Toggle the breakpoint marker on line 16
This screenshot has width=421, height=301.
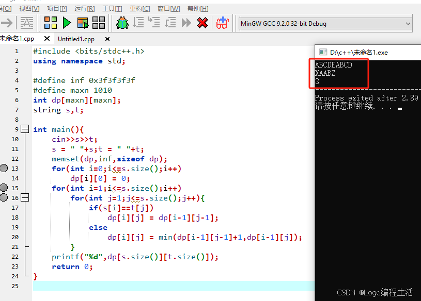point(4,198)
